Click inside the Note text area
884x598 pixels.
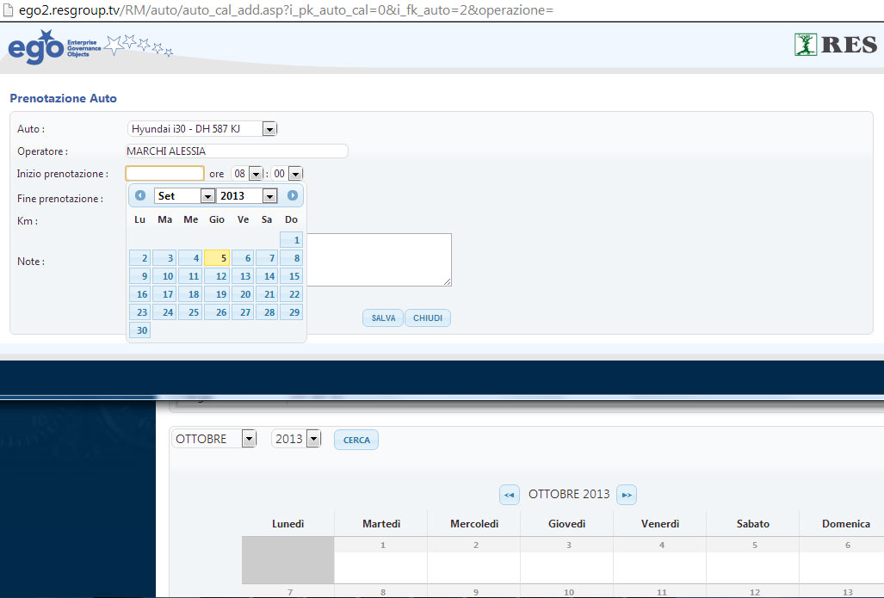pyautogui.click(x=379, y=259)
